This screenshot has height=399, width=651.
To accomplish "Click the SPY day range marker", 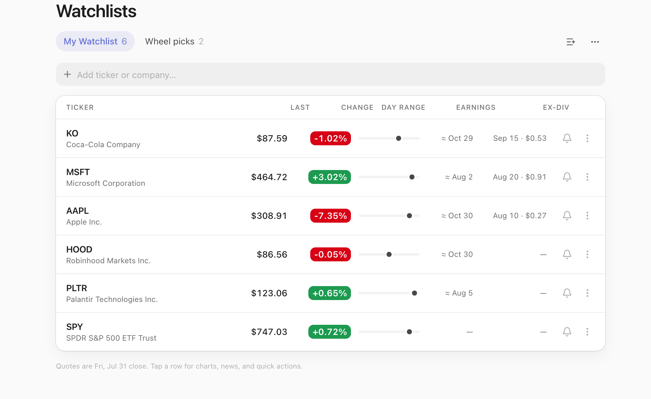I will 409,332.
